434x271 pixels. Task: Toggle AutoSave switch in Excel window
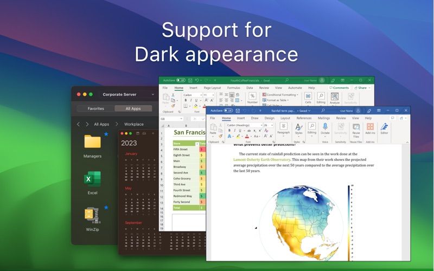coord(181,80)
